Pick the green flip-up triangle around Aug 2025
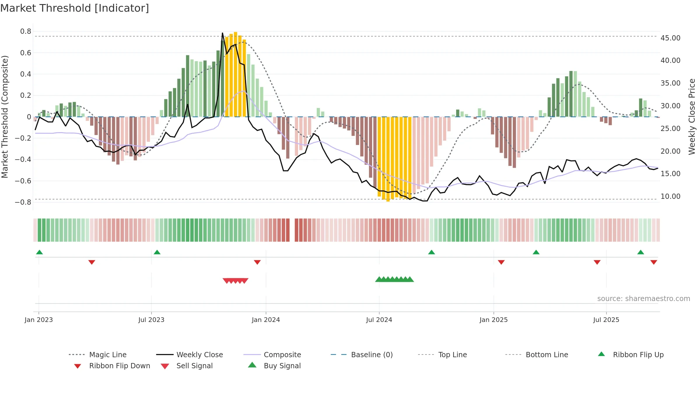This screenshot has width=700, height=393. [x=640, y=252]
